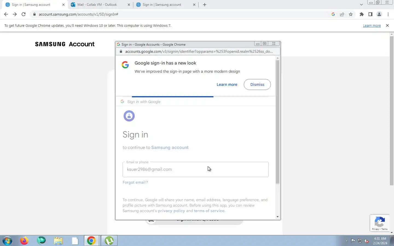Launch Firefox from the taskbar

tap(24, 241)
